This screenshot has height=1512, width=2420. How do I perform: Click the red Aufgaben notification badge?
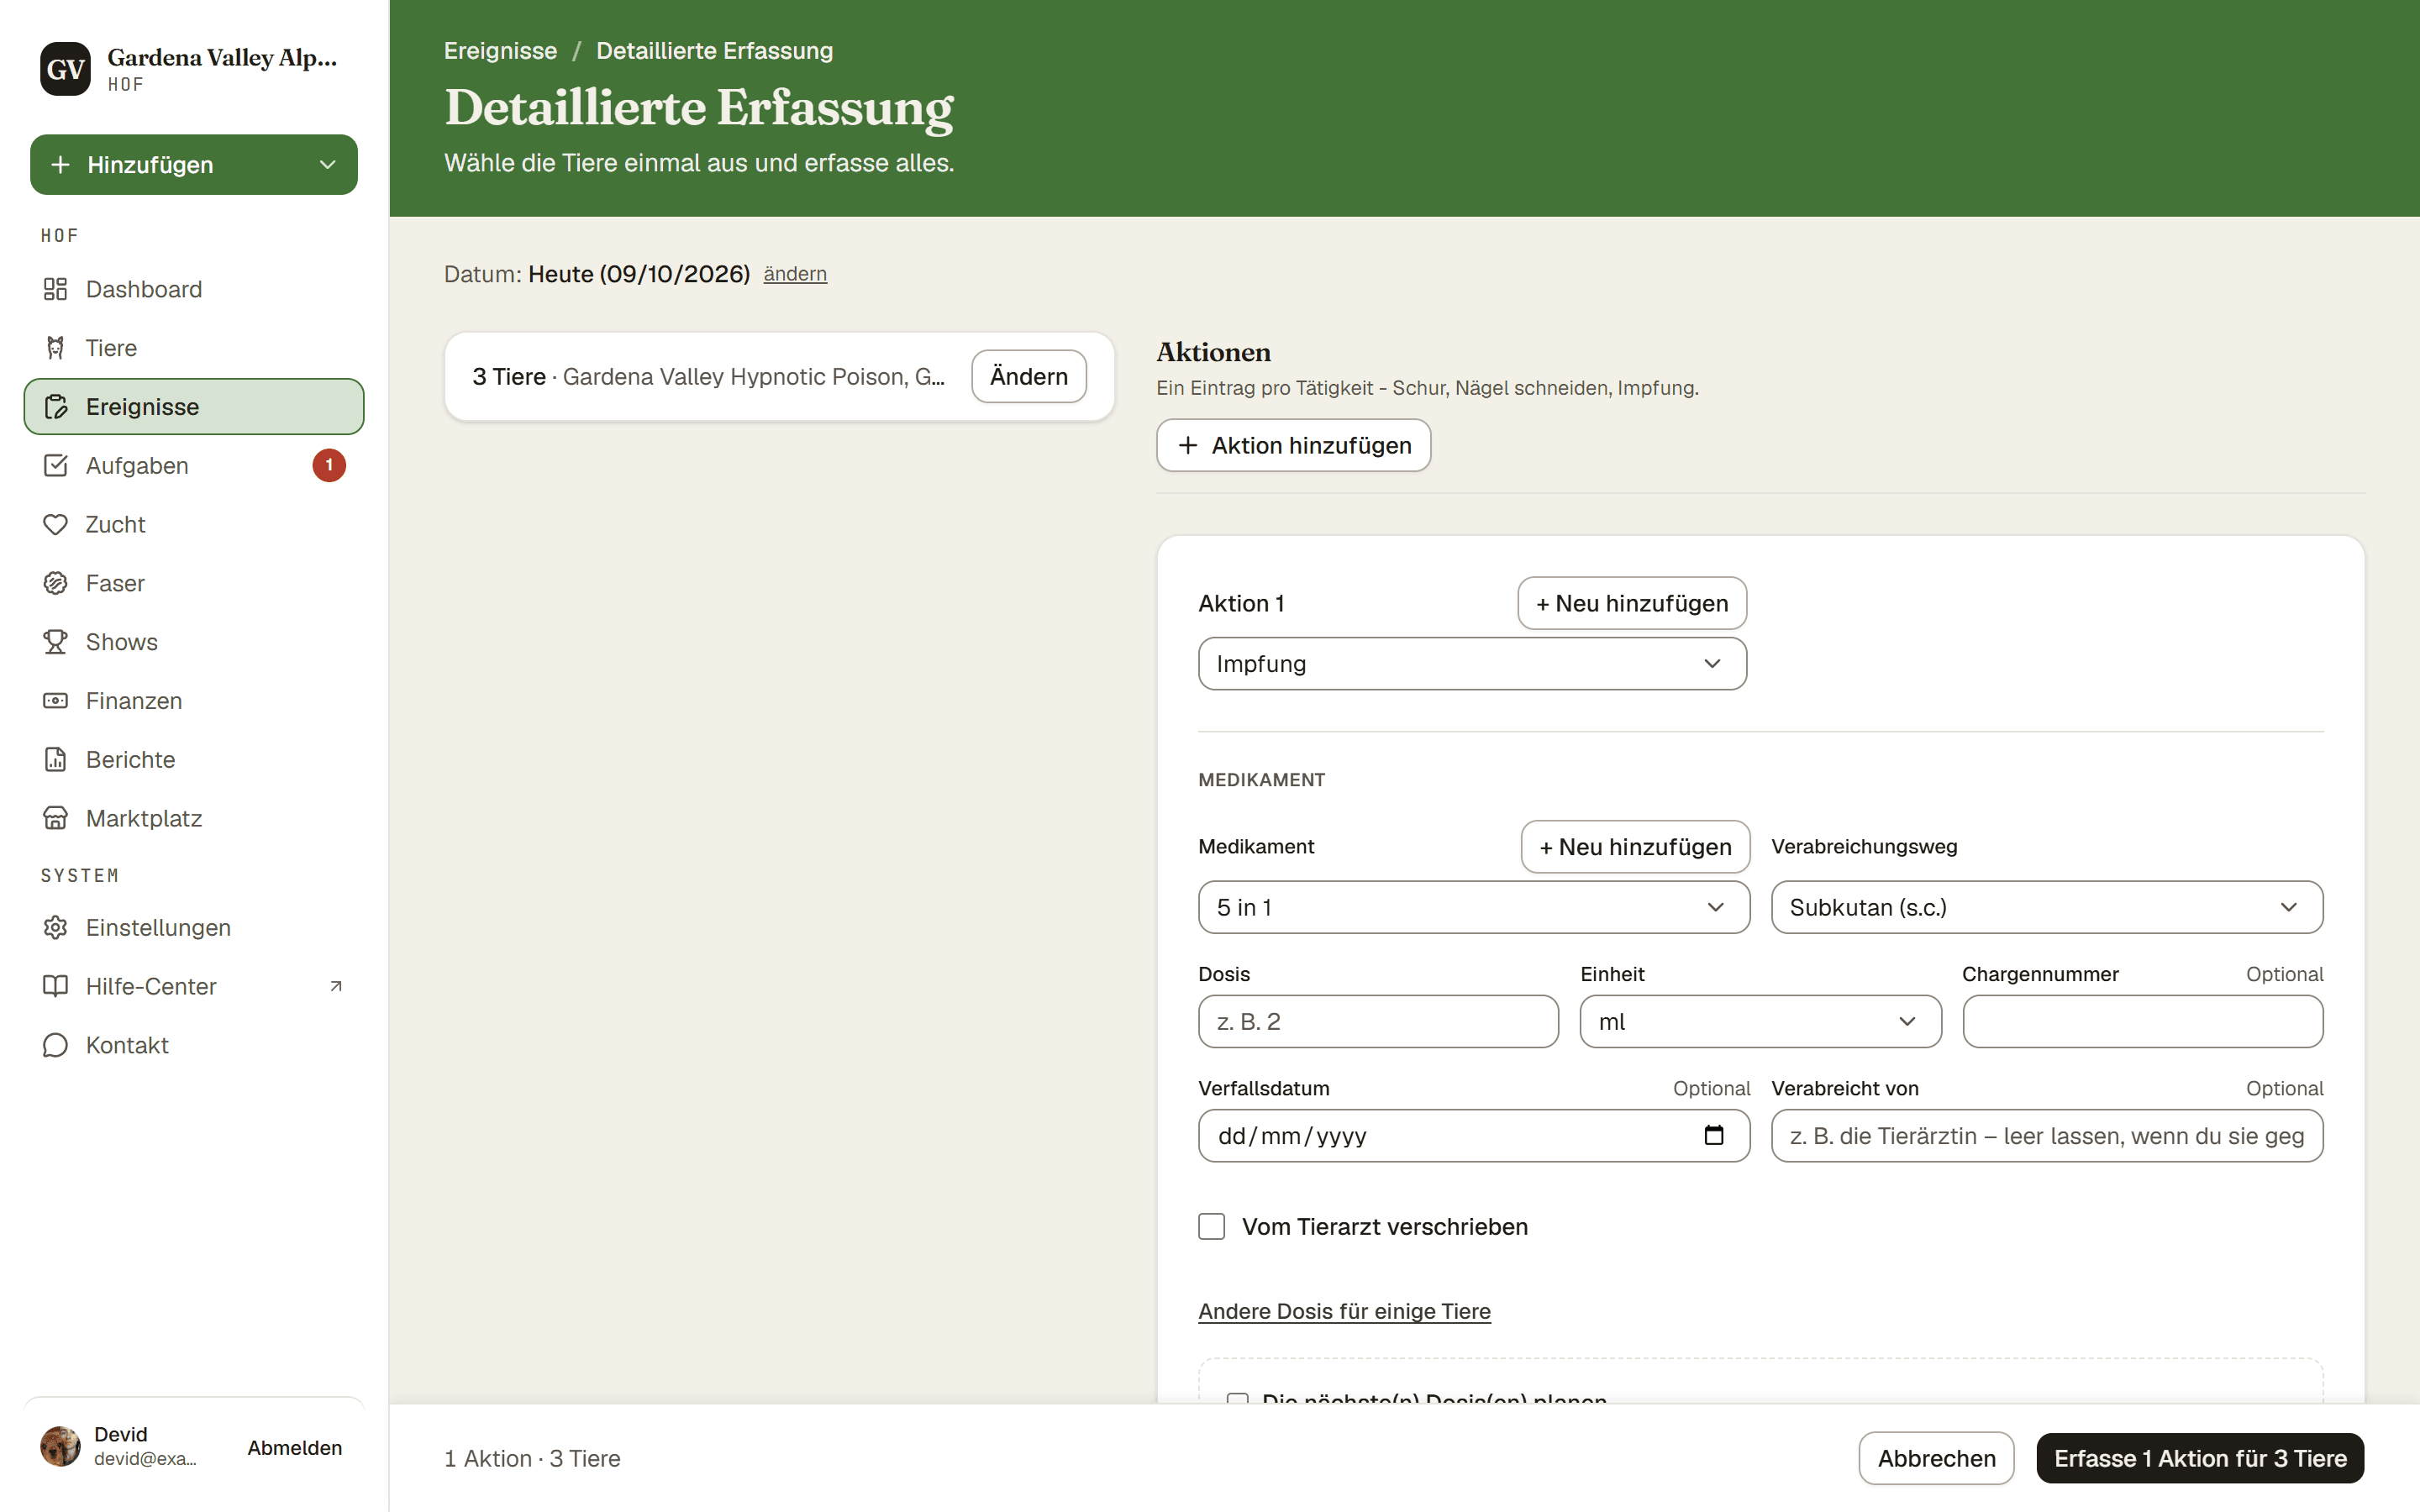click(x=329, y=466)
